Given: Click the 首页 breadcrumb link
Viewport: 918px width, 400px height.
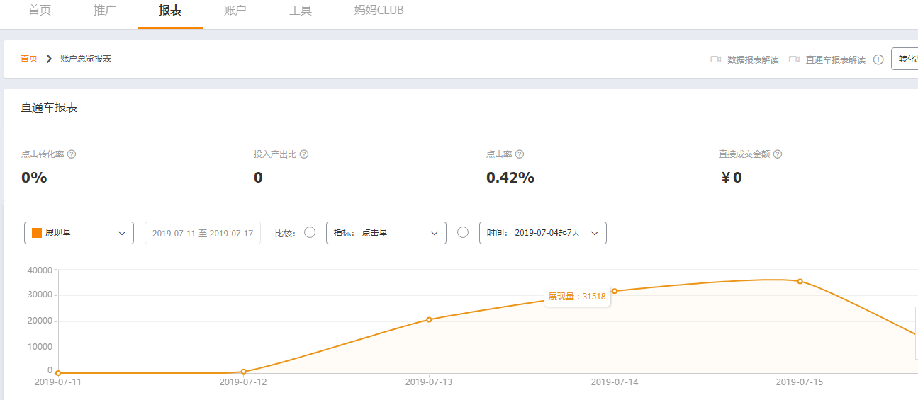Looking at the screenshot, I should point(29,59).
